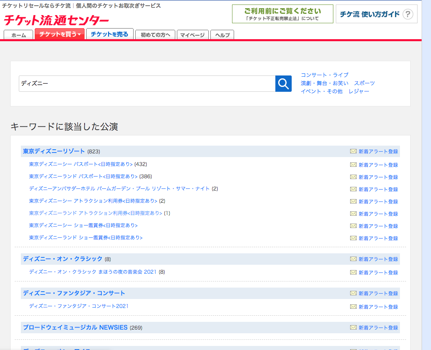Click the envelope alert icon for 東京ディズニーリゾート
This screenshot has height=350, width=431.
353,151
